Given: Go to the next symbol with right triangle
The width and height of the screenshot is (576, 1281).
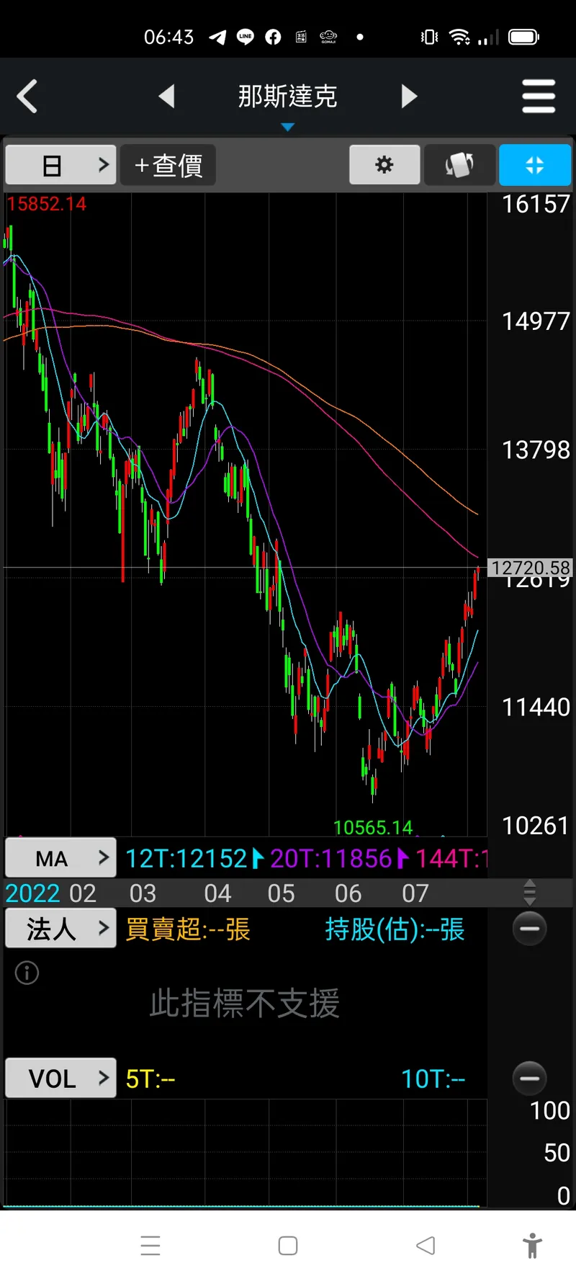Looking at the screenshot, I should pos(409,96).
